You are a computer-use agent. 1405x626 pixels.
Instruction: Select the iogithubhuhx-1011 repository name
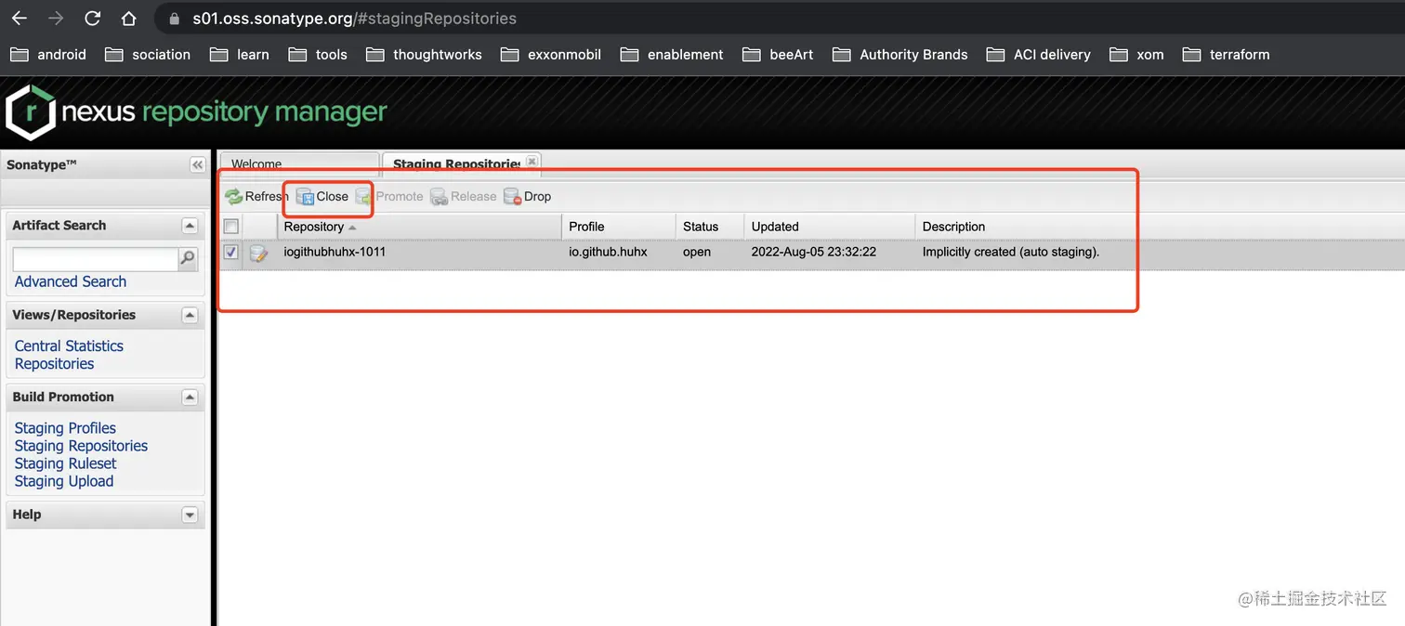tap(335, 252)
